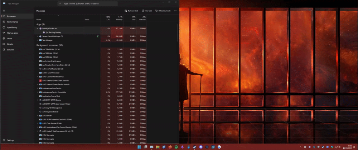Show hidden system tray icons

tap(300, 147)
